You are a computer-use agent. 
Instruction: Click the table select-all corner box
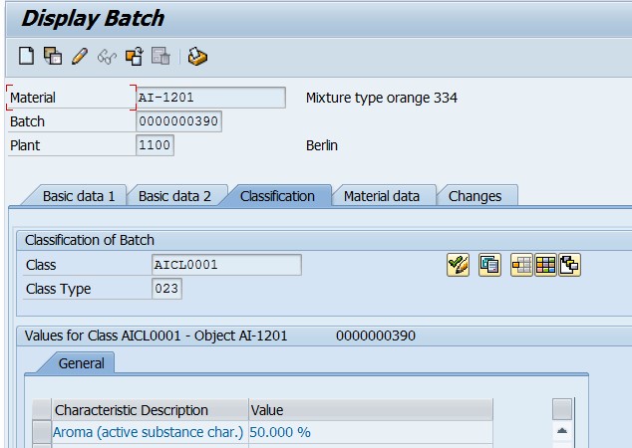click(x=42, y=410)
